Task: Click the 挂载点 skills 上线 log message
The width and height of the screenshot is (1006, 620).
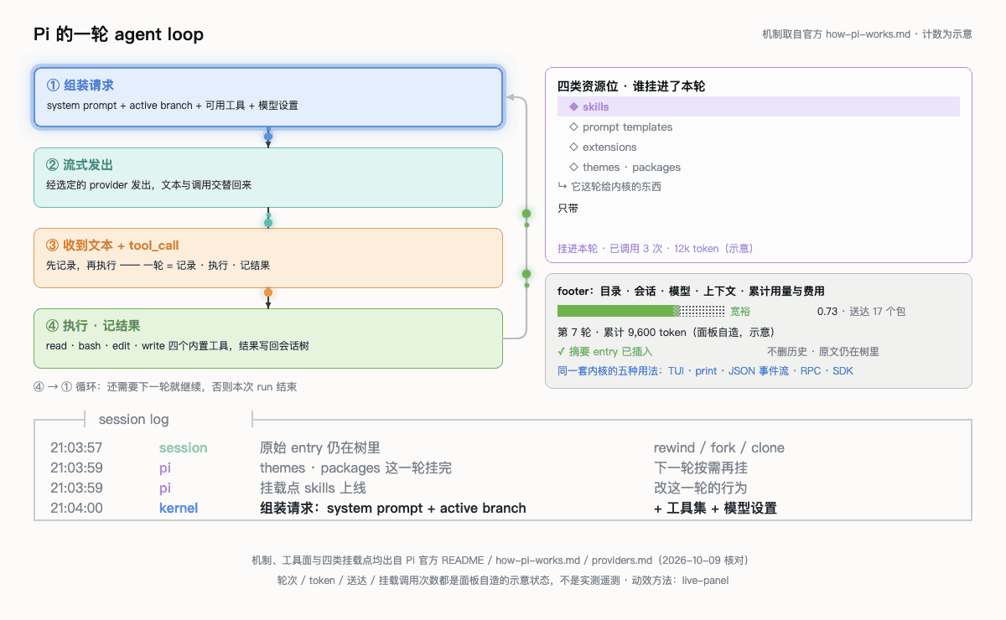Action: tap(313, 488)
